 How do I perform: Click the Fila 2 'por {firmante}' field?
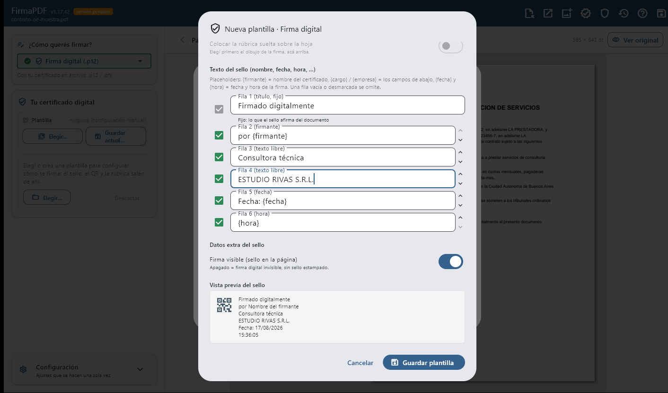[343, 135]
